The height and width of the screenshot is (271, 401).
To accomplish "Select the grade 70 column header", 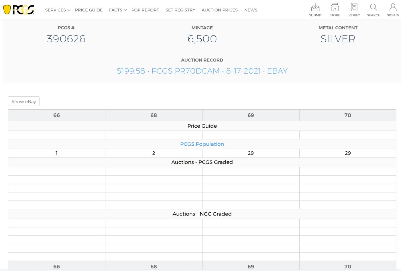I will (348, 115).
